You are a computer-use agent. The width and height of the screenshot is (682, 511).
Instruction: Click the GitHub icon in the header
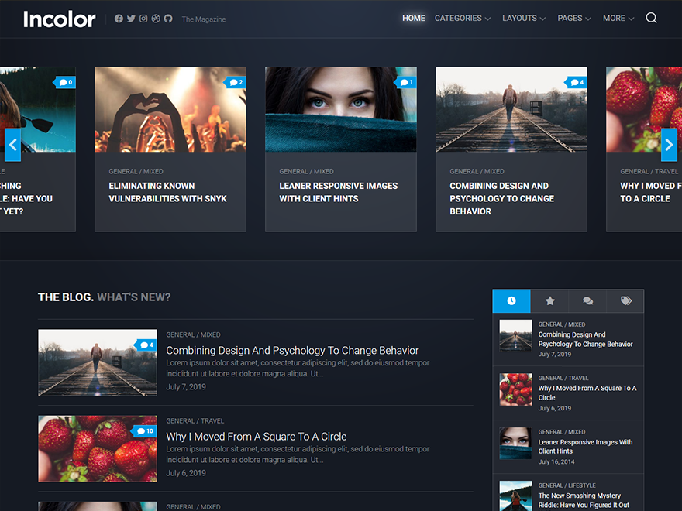[170, 18]
